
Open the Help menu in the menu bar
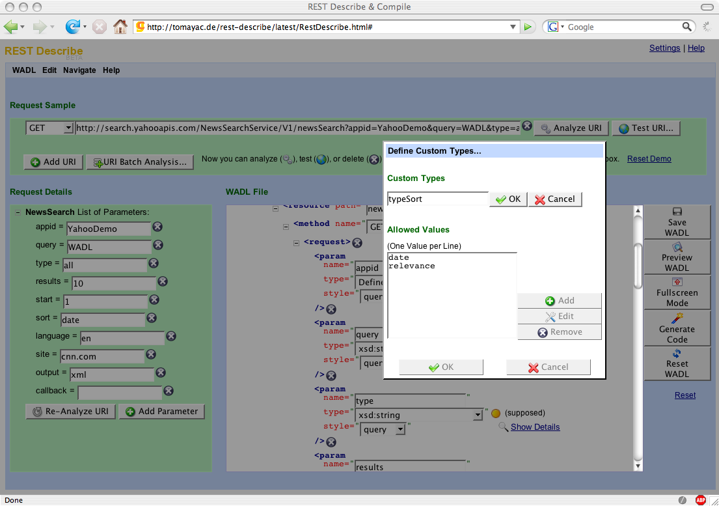tap(111, 70)
